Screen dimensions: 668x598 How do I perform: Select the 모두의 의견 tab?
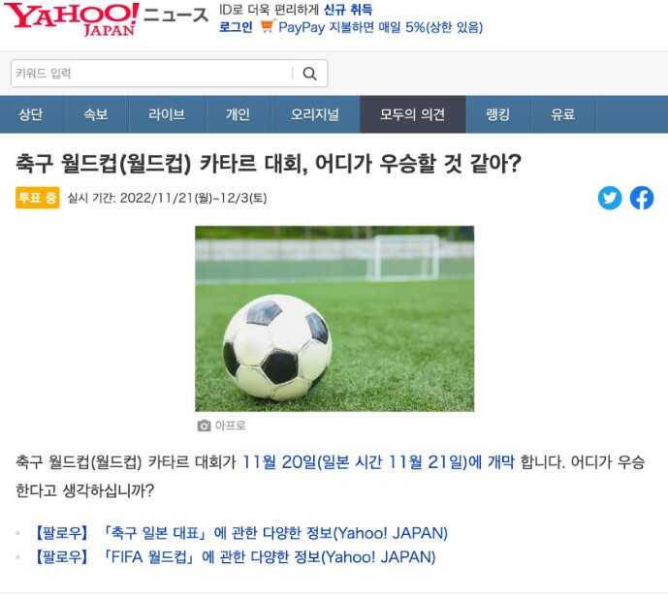(413, 114)
